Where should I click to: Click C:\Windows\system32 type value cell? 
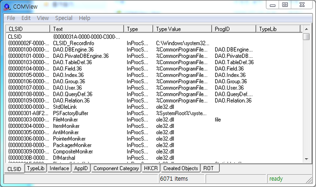coord(183,43)
